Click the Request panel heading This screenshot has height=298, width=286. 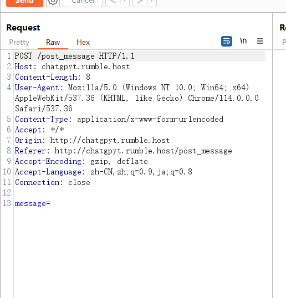click(x=23, y=28)
